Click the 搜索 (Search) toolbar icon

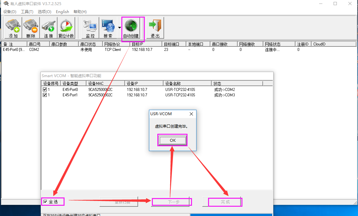[x=108, y=28]
